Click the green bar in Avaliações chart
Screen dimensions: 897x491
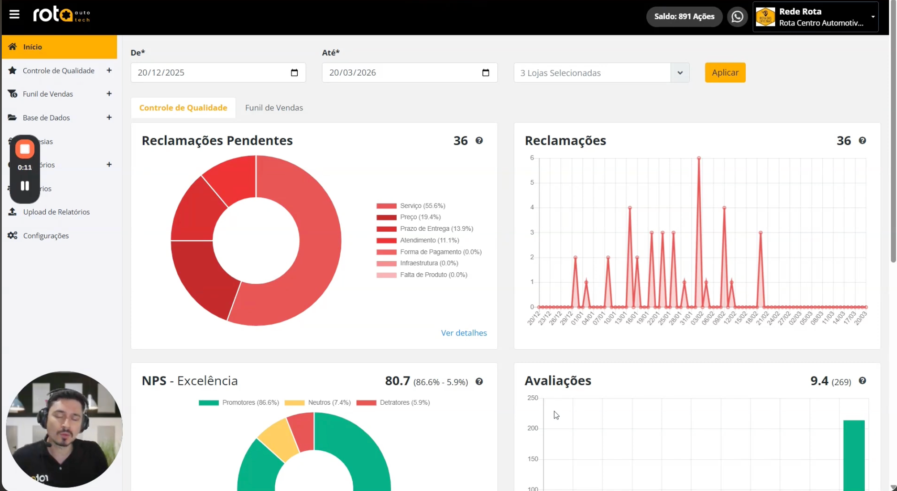854,455
